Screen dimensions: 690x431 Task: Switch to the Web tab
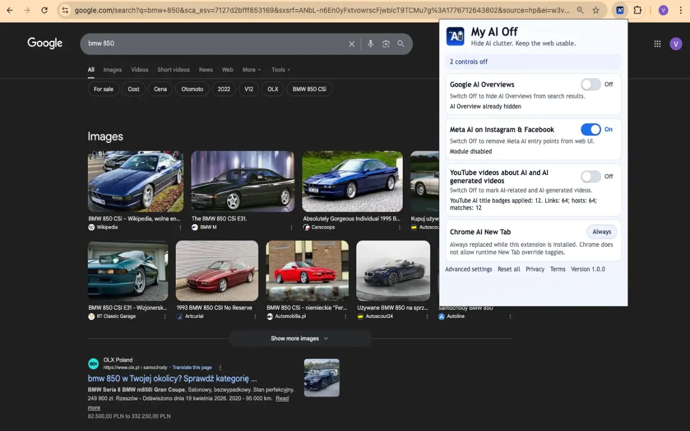point(227,69)
